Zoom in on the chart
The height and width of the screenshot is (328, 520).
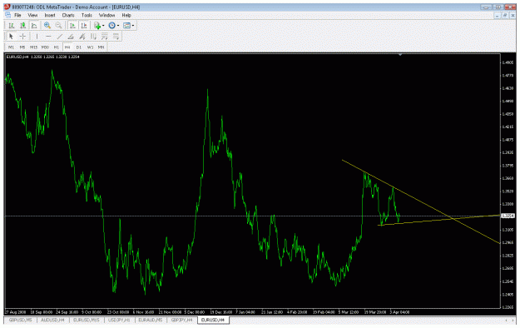tap(47, 26)
